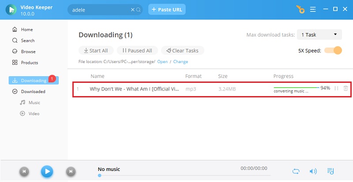Skip to the next track
This screenshot has height=182, width=353.
[71, 172]
